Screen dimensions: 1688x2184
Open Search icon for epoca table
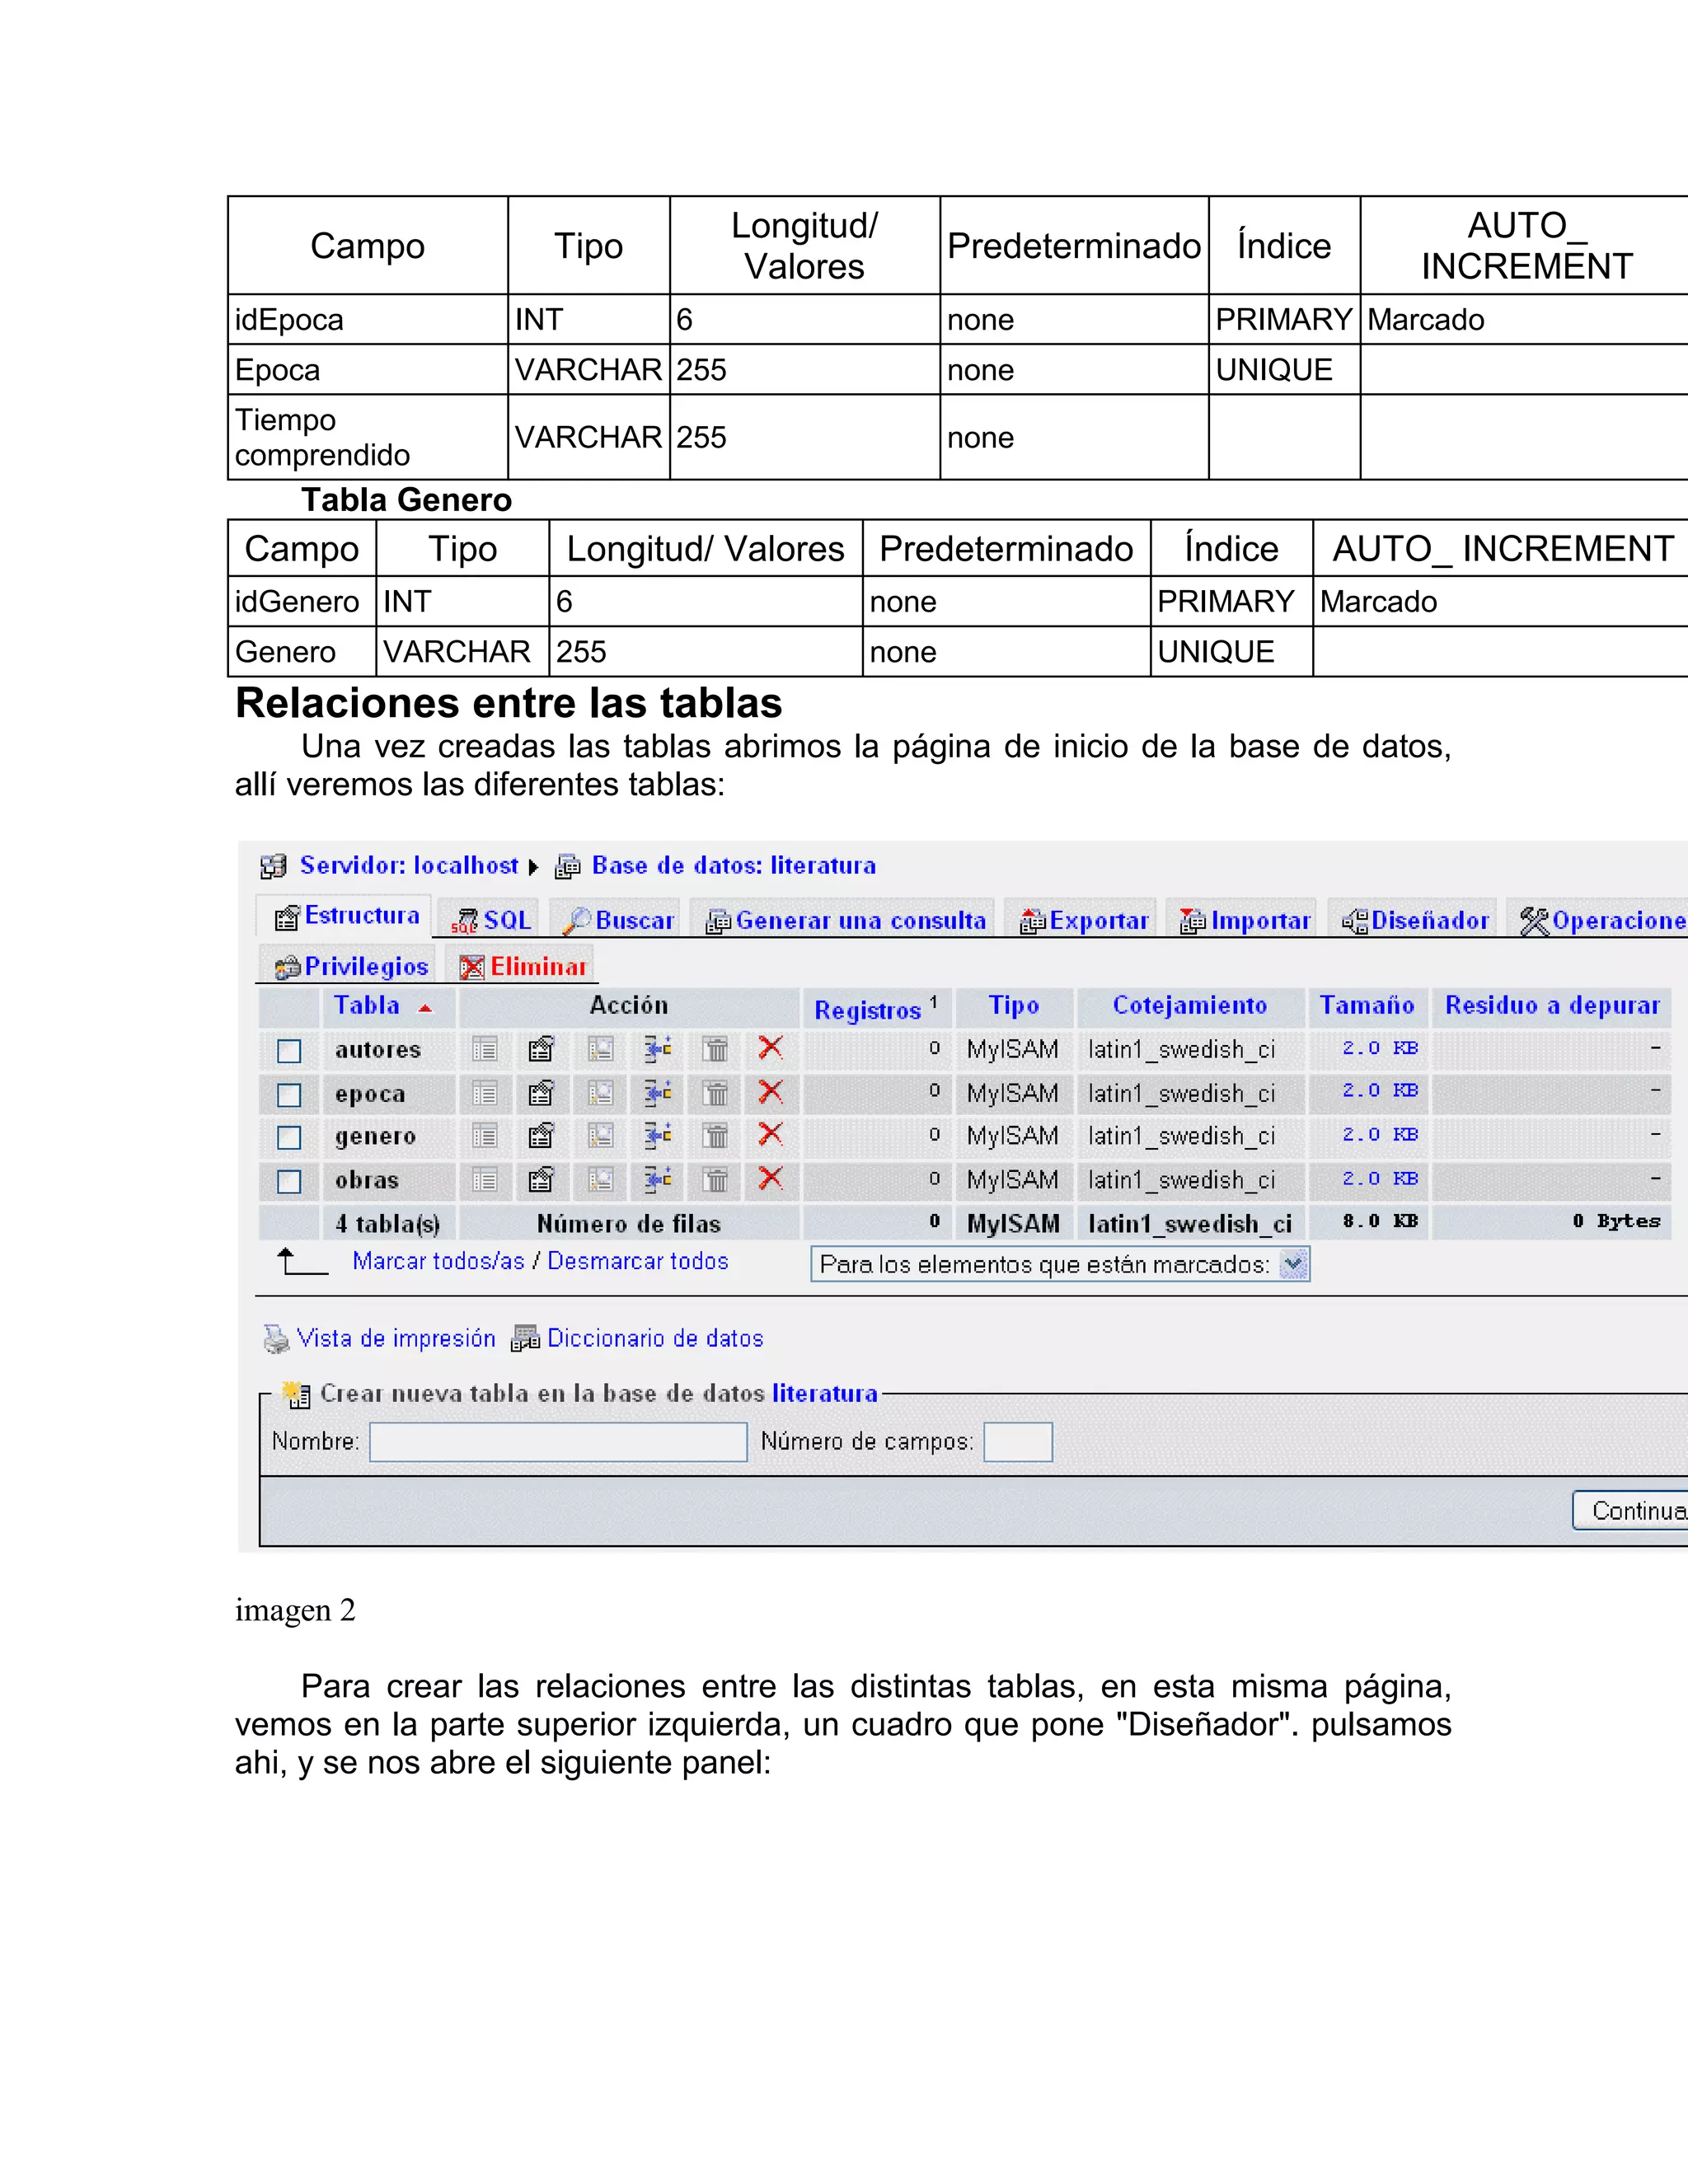pos(600,1093)
